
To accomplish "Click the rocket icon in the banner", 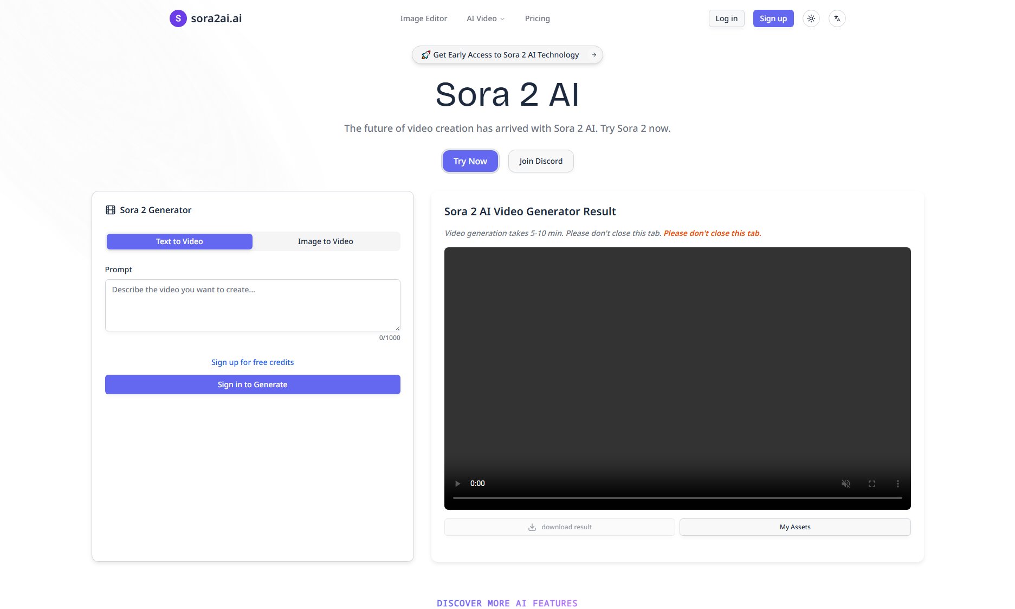I will pyautogui.click(x=426, y=55).
